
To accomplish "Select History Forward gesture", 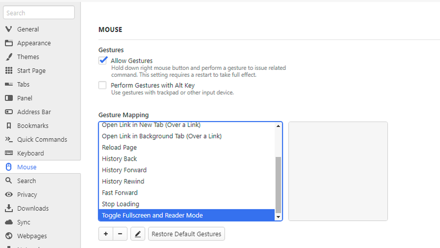I will click(187, 170).
